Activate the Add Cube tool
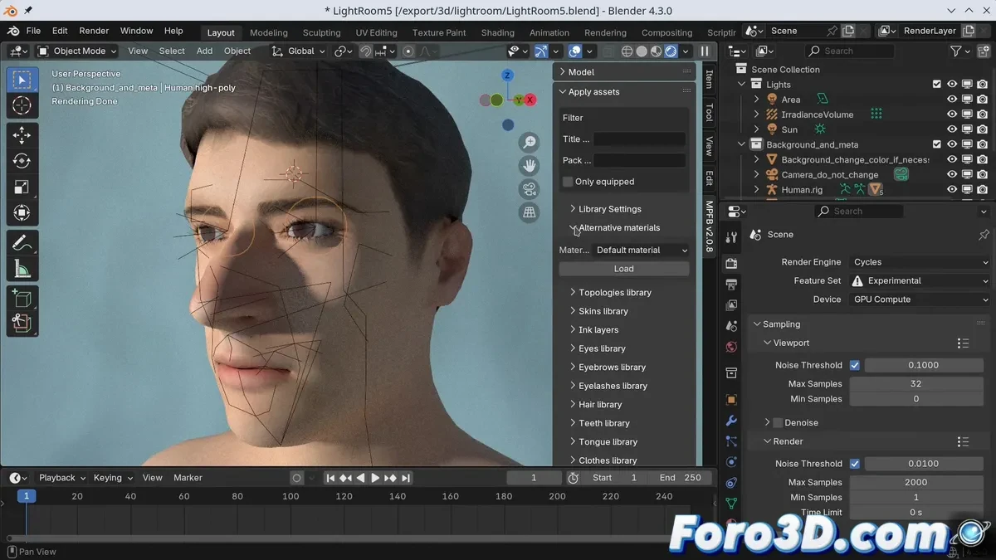996x560 pixels. pyautogui.click(x=22, y=297)
